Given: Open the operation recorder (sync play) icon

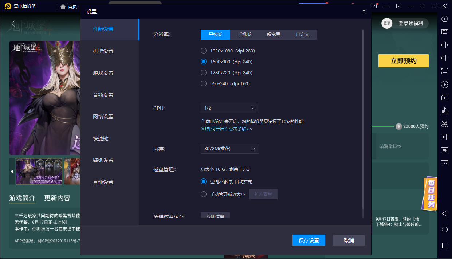Looking at the screenshot, I should [444, 85].
